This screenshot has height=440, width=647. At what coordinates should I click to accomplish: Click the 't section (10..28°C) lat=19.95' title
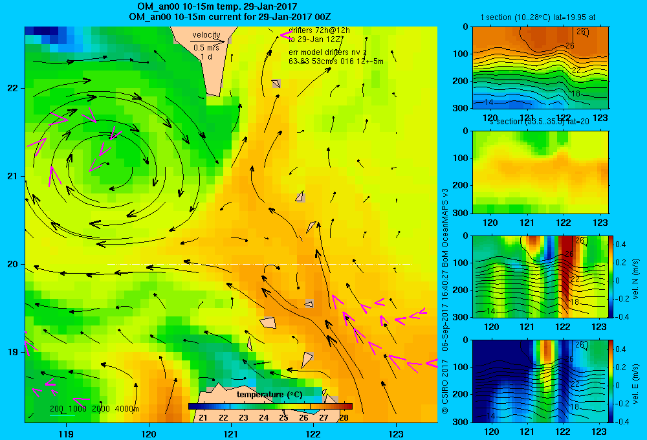click(x=538, y=17)
